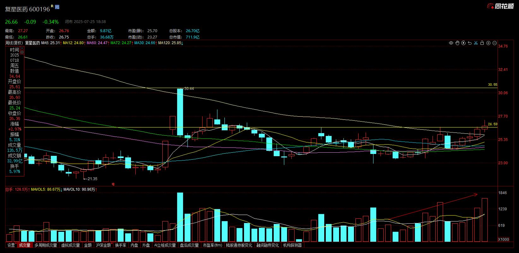The height and width of the screenshot is (253, 519).
Task: Open 机构探测器 tab
Action: coord(292,245)
